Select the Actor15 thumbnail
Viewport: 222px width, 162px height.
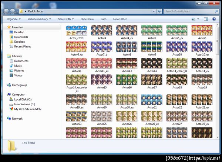102,80
